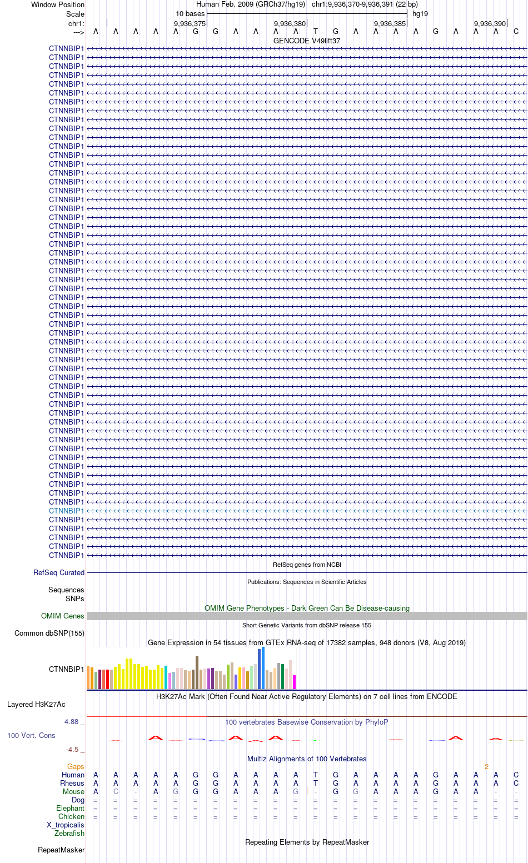The width and height of the screenshot is (528, 863).
Task: Click position marker 9,936,380 on ruler
Action: coord(290,23)
